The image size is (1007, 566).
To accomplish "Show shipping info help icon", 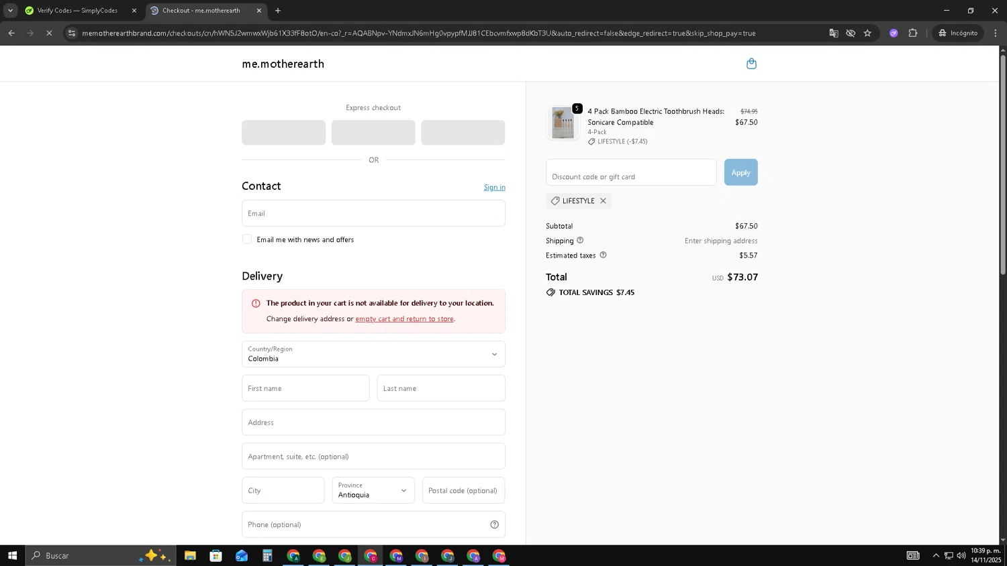I will tap(580, 240).
